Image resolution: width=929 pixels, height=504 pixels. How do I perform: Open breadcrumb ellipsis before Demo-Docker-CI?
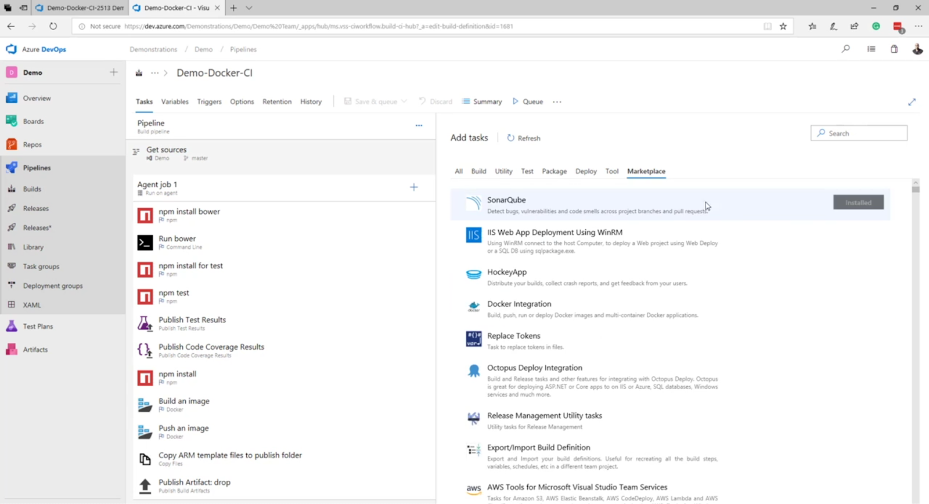tap(154, 72)
